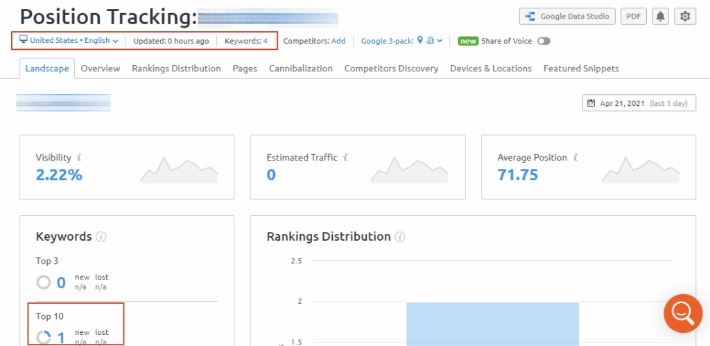Open settings with the gear icon
Viewport: 710px width, 346px height.
pyautogui.click(x=685, y=17)
